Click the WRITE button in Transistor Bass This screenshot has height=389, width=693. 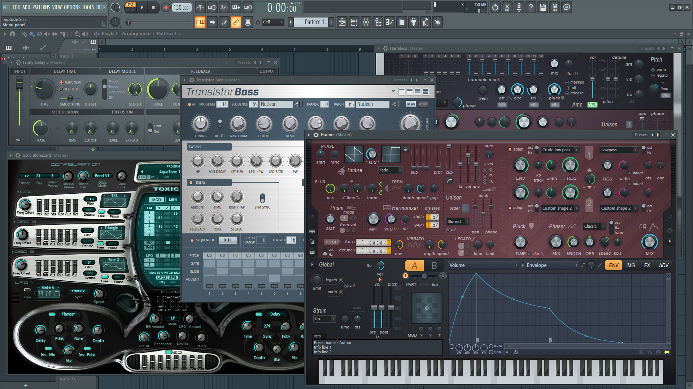(422, 104)
